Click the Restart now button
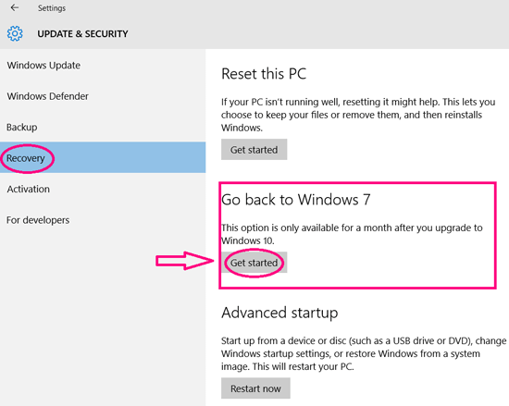This screenshot has width=509, height=406. [255, 388]
